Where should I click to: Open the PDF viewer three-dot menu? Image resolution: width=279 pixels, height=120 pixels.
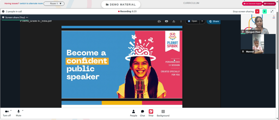click(x=181, y=21)
